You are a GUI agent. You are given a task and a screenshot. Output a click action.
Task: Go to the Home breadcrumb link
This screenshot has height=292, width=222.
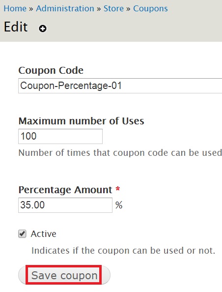click(15, 8)
